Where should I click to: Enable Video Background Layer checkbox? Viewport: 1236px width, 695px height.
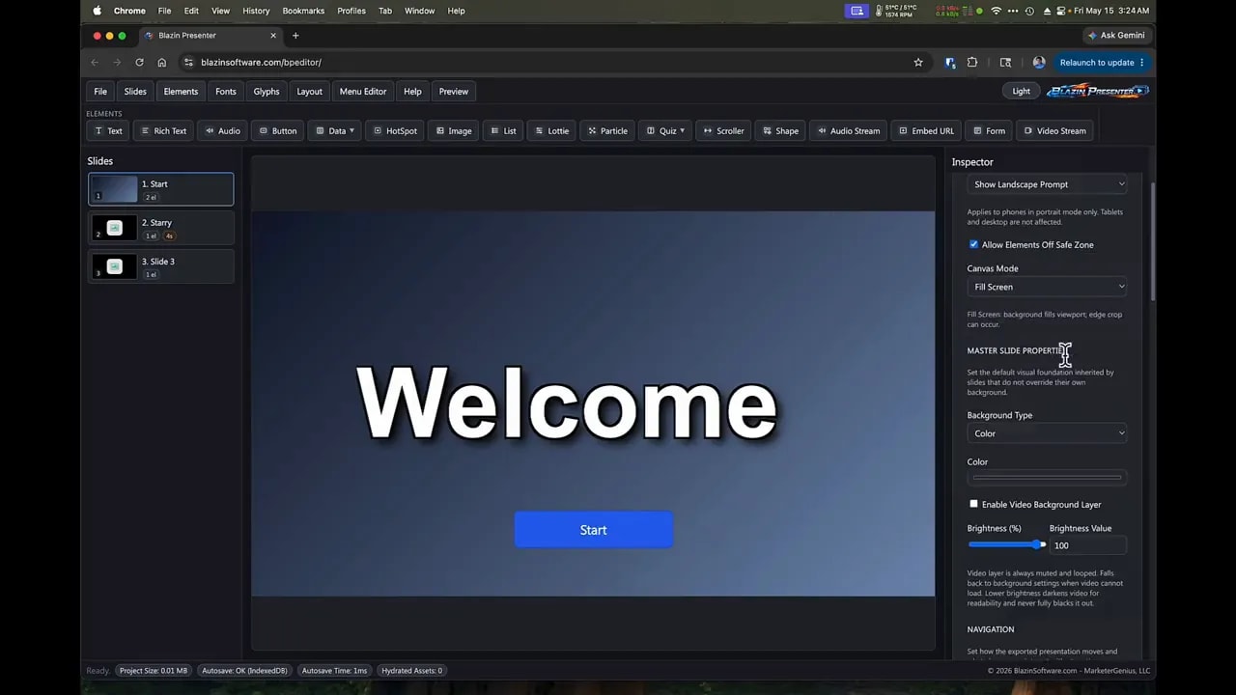tap(973, 504)
